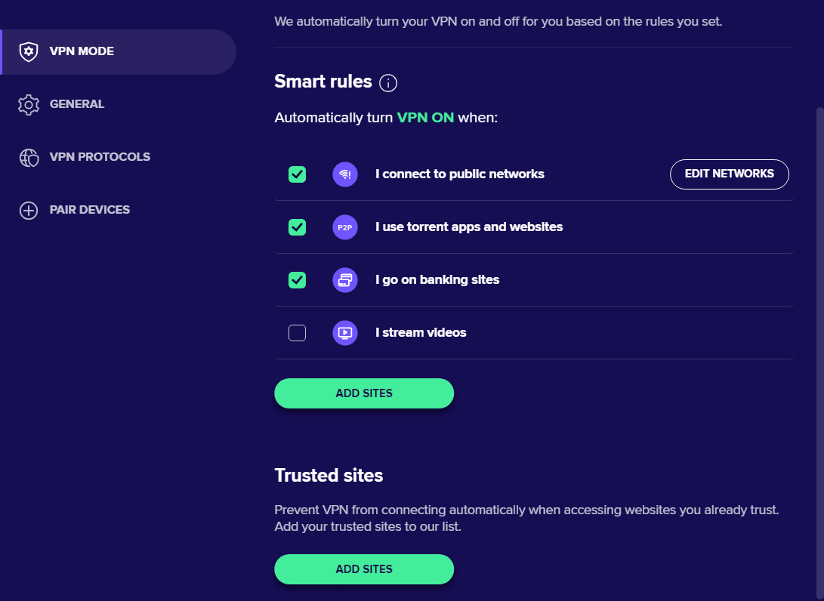The image size is (824, 601).
Task: Open the General settings tab
Action: click(77, 104)
